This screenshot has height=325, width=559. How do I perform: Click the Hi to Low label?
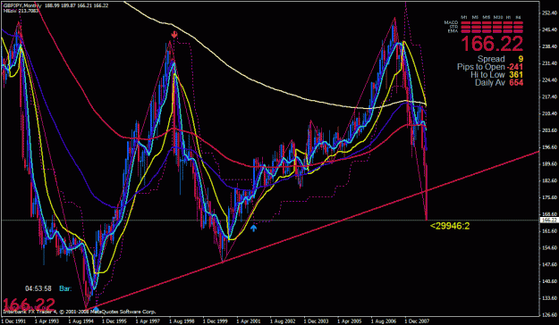tap(487, 75)
